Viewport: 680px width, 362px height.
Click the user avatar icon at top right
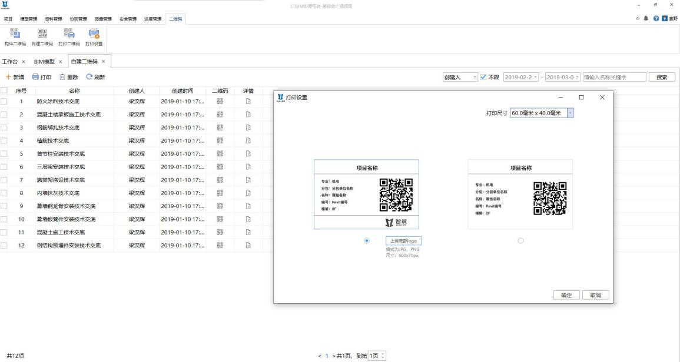[664, 19]
